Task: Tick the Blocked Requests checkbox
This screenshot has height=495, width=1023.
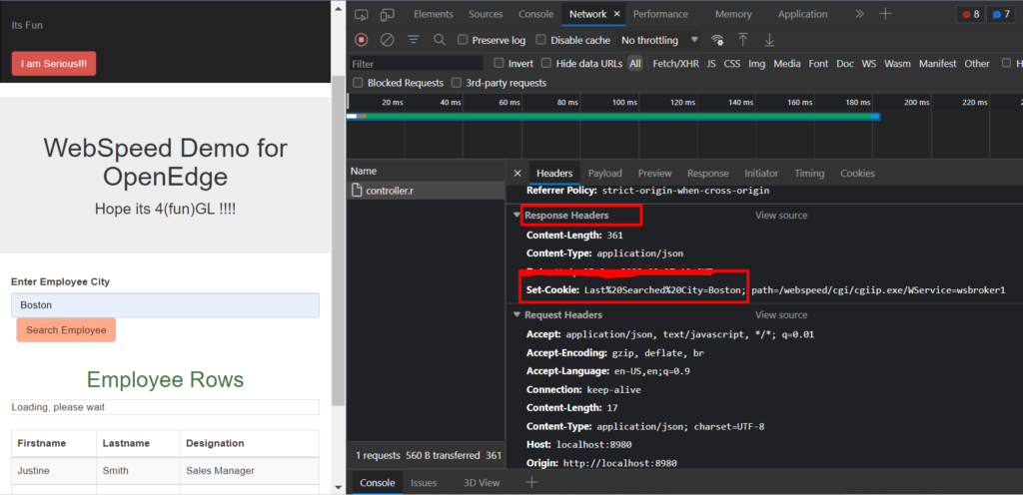Action: [358, 83]
